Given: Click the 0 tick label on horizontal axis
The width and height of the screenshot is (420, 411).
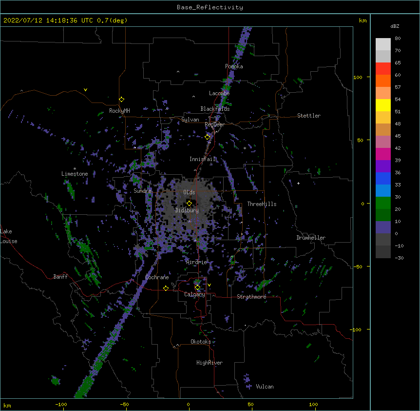Looking at the screenshot, I should pos(188,405).
